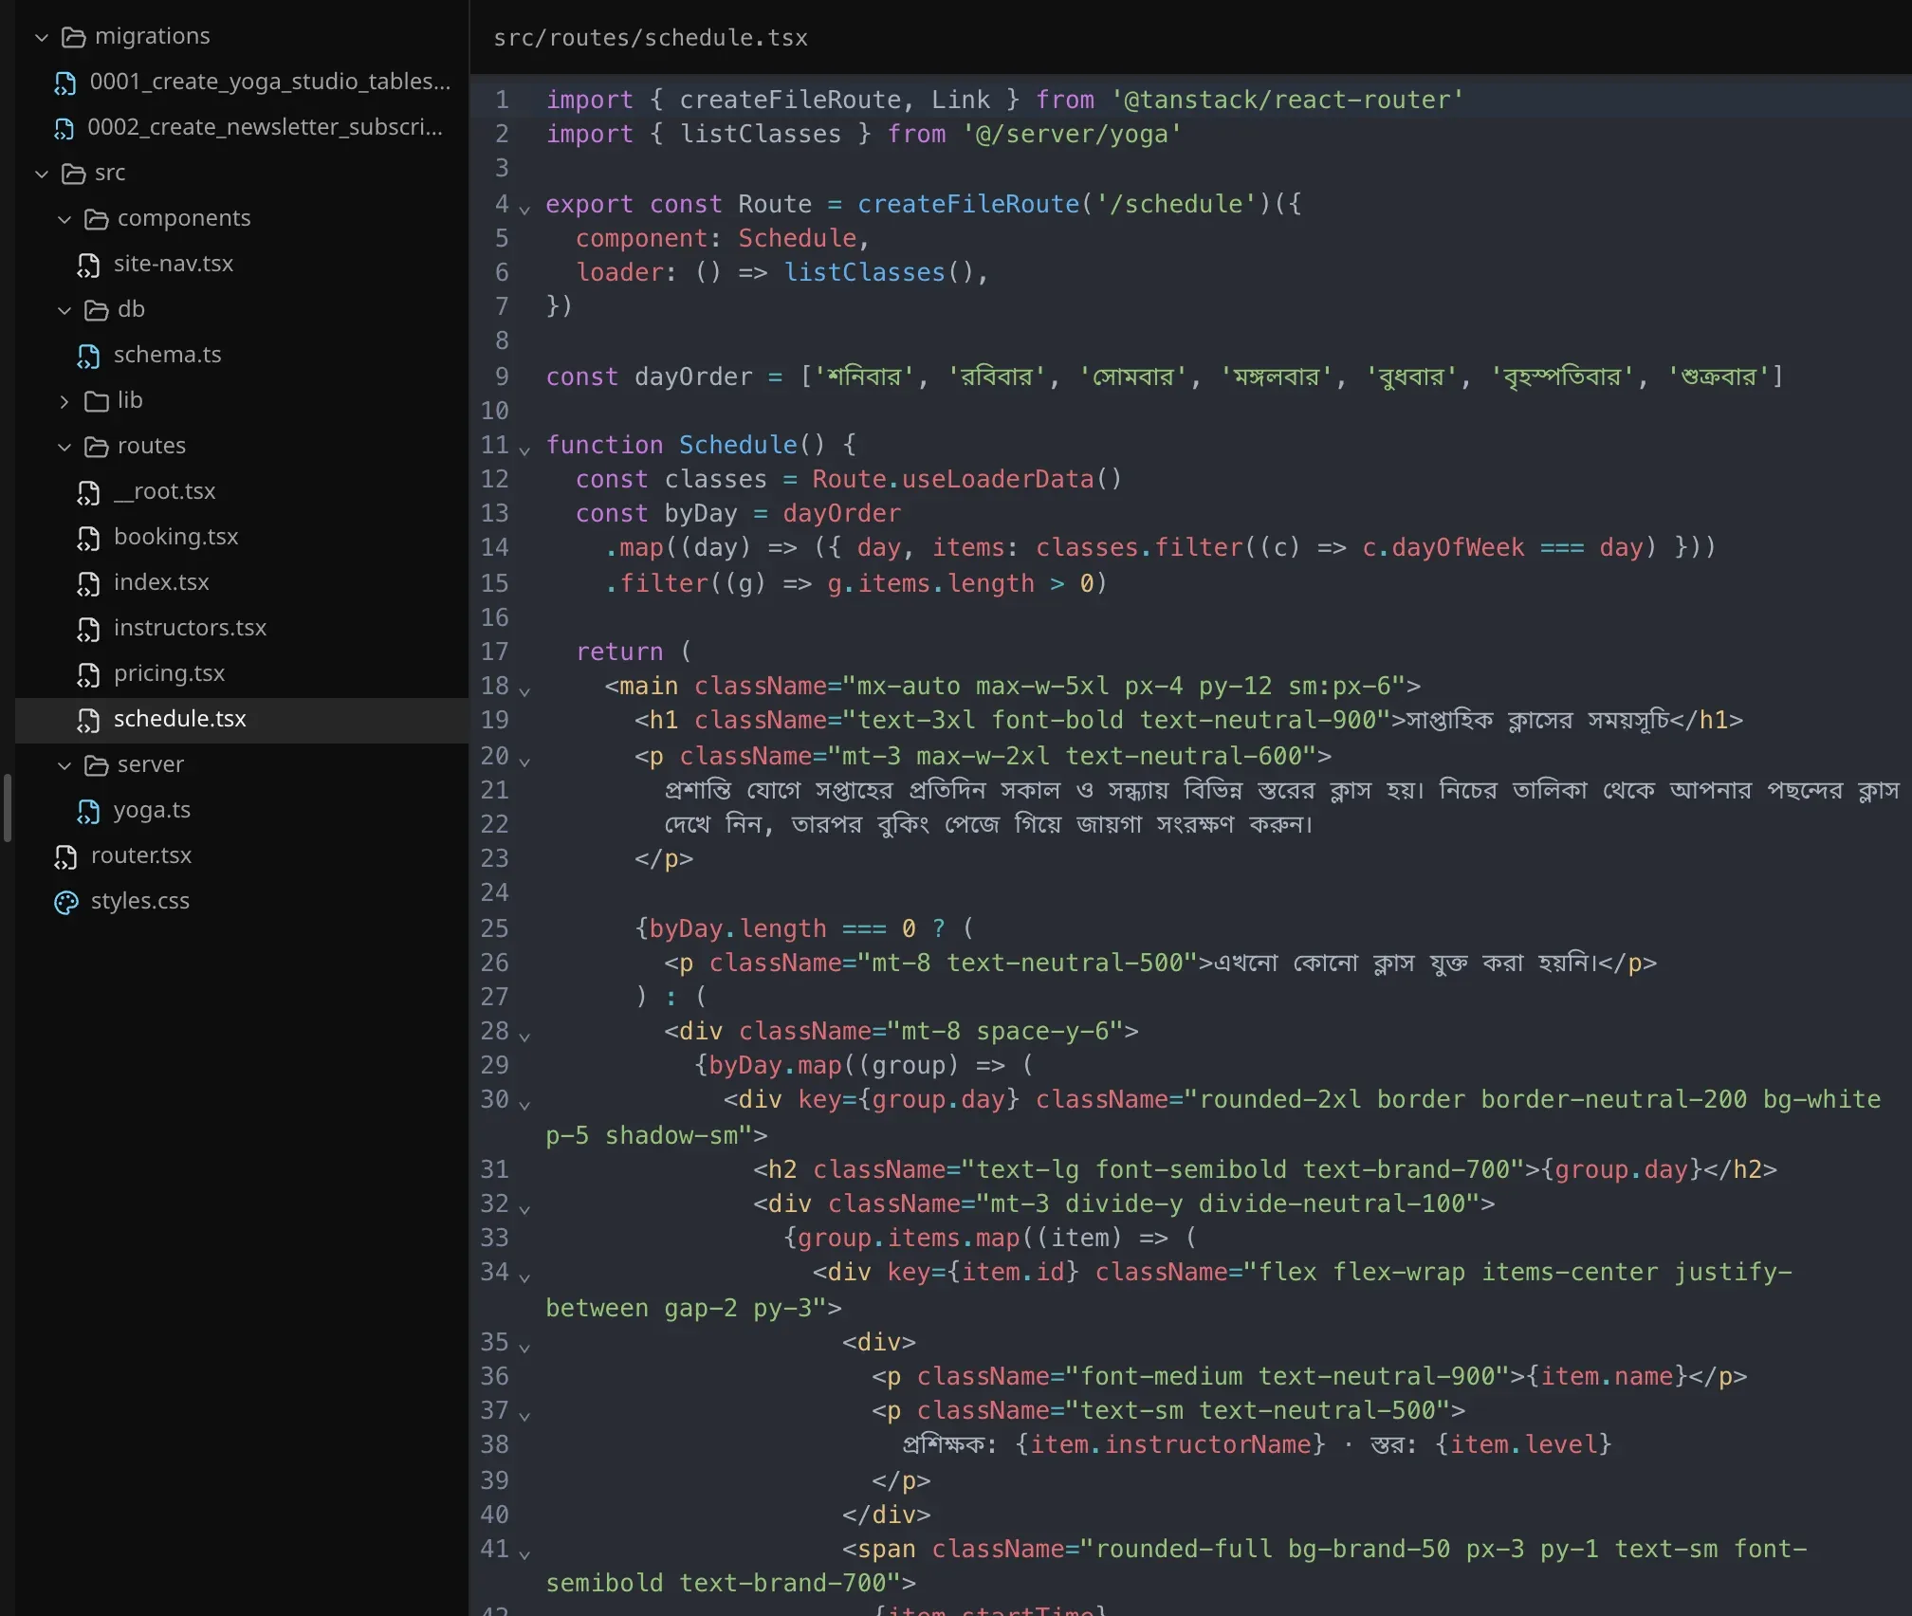Click the file icon beside yoga.ts
The width and height of the screenshot is (1912, 1616).
pos(88,812)
